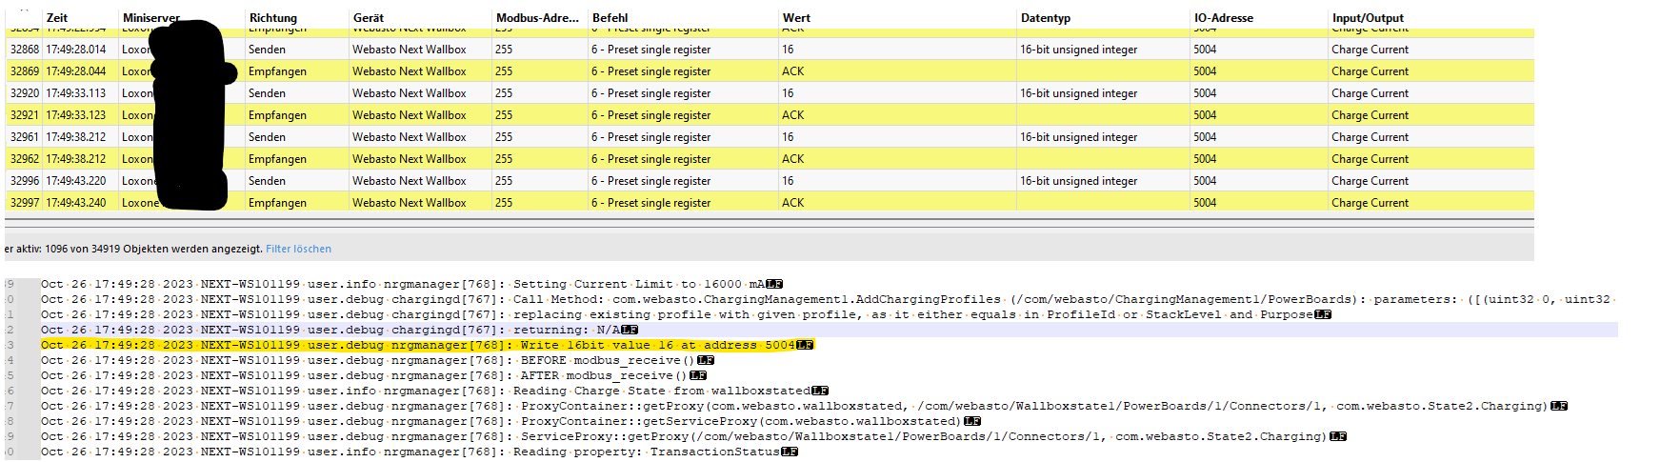
Task: Click log line 'AFTER modbus_receive()'
Action: 373,375
